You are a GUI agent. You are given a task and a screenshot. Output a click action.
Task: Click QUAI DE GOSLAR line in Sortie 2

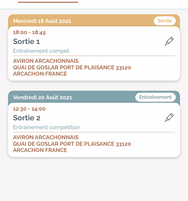click(72, 144)
